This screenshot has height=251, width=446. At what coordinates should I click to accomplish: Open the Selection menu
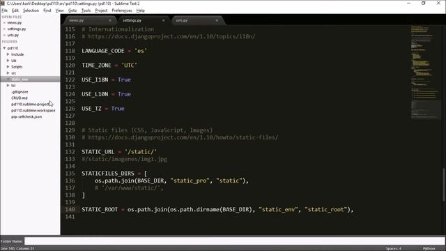(31, 10)
